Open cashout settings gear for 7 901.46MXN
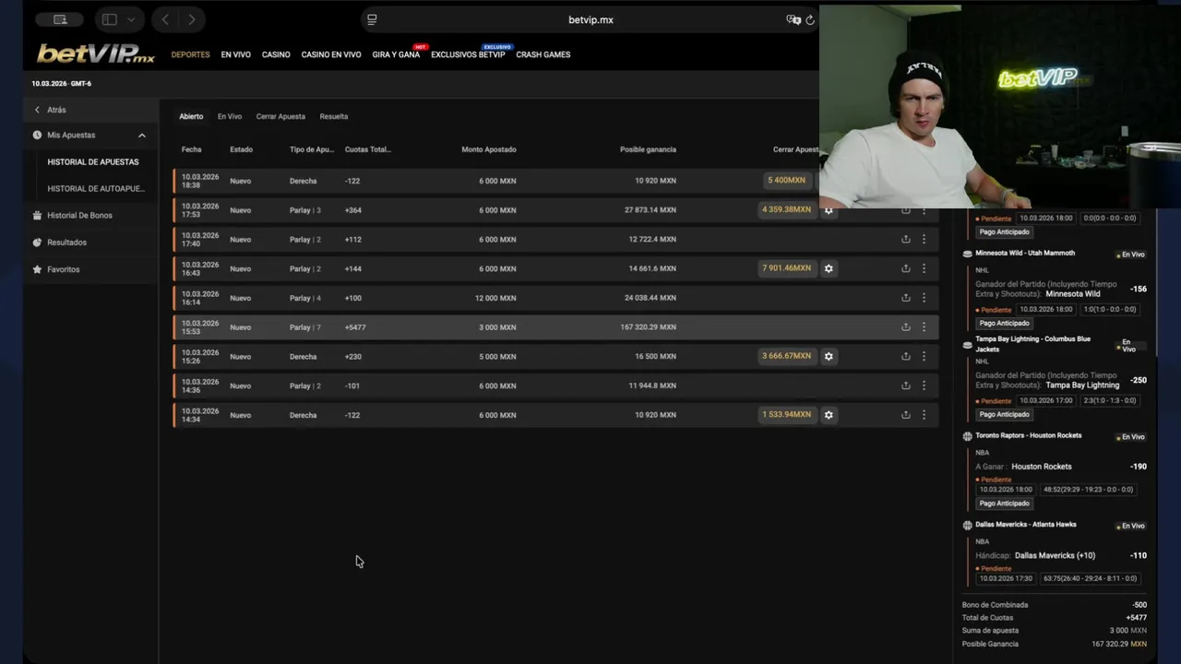Viewport: 1181px width, 664px height. coord(829,268)
